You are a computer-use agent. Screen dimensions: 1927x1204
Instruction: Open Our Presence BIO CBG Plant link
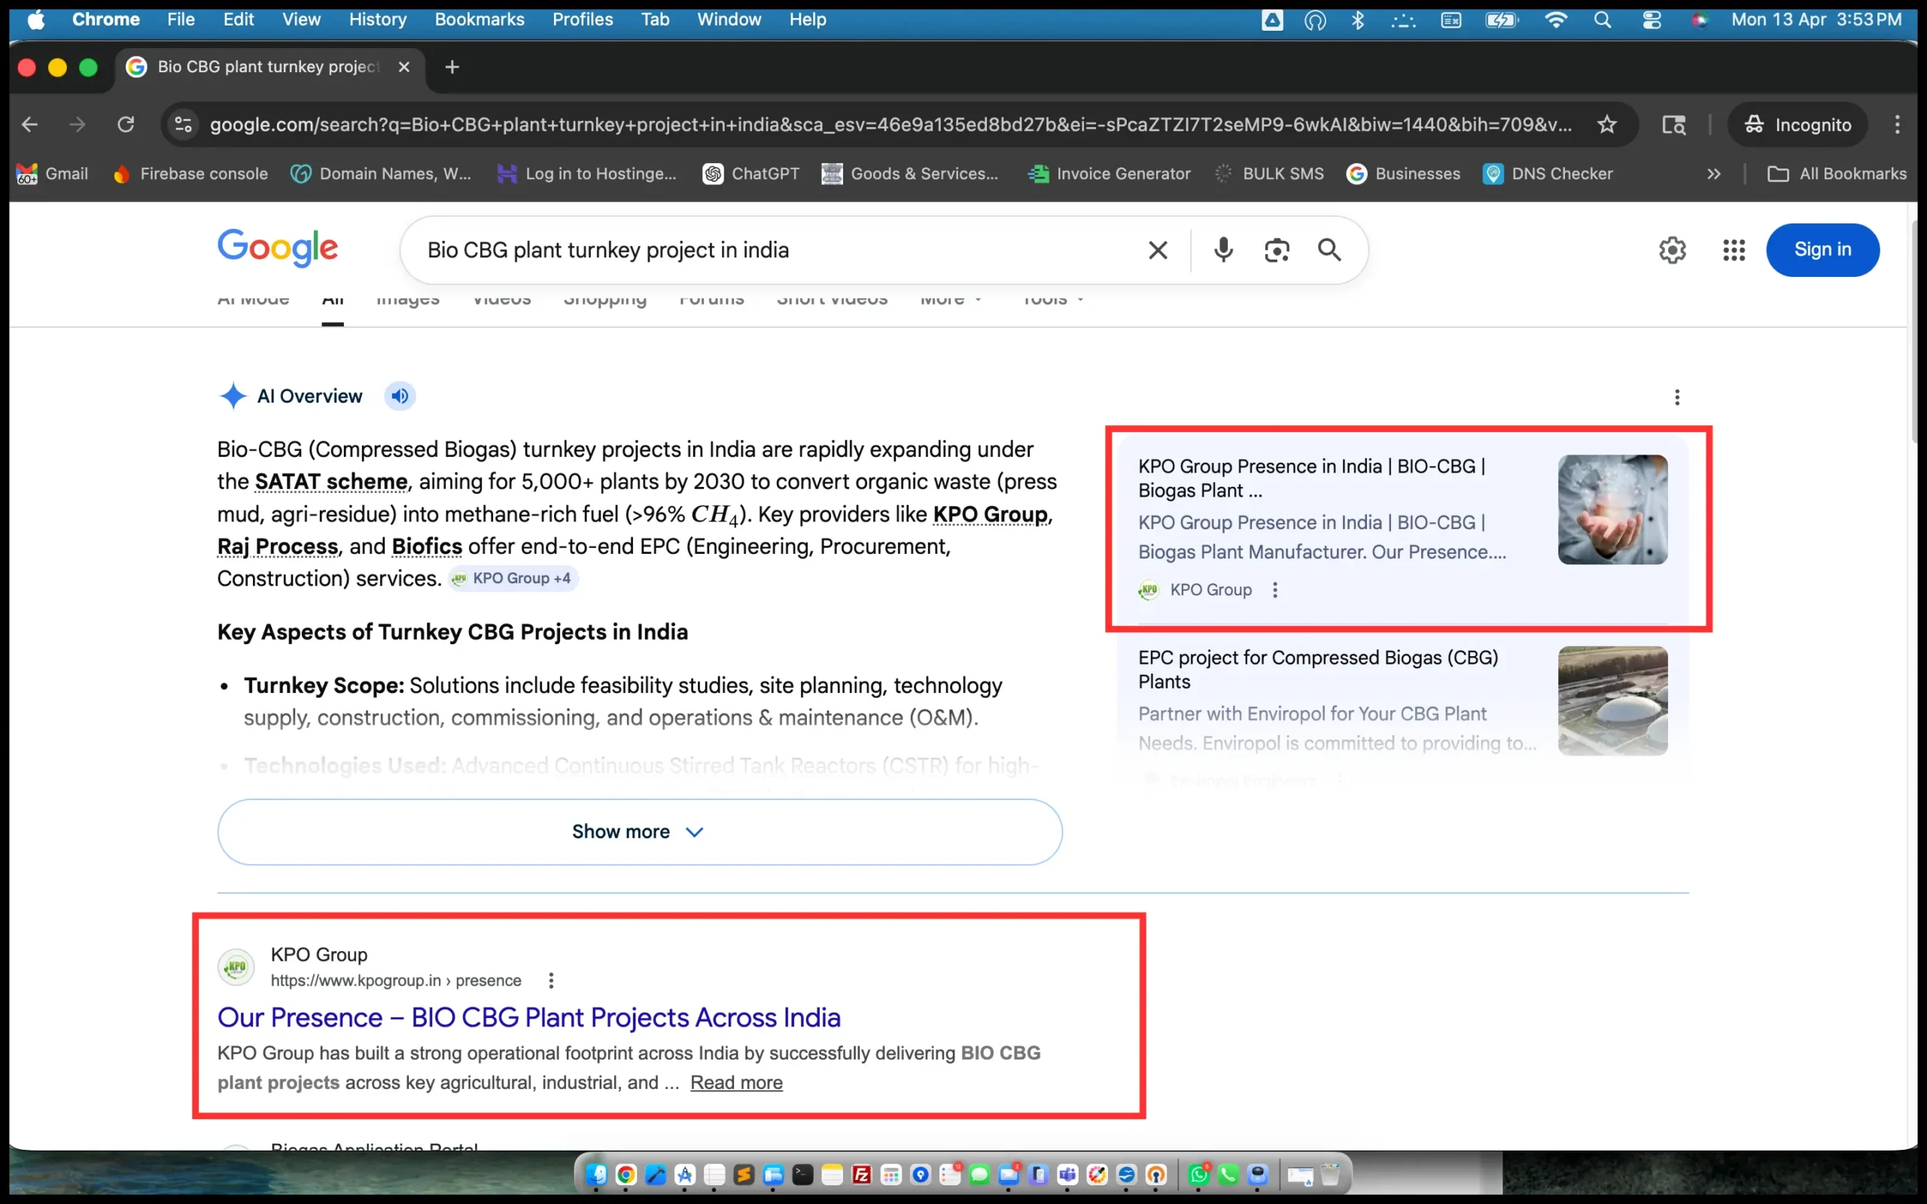528,1017
